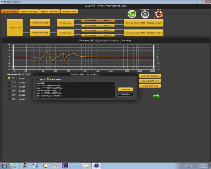211x169 pixels.
Task: Switch to Basic EQ mode
Action: 38,80
